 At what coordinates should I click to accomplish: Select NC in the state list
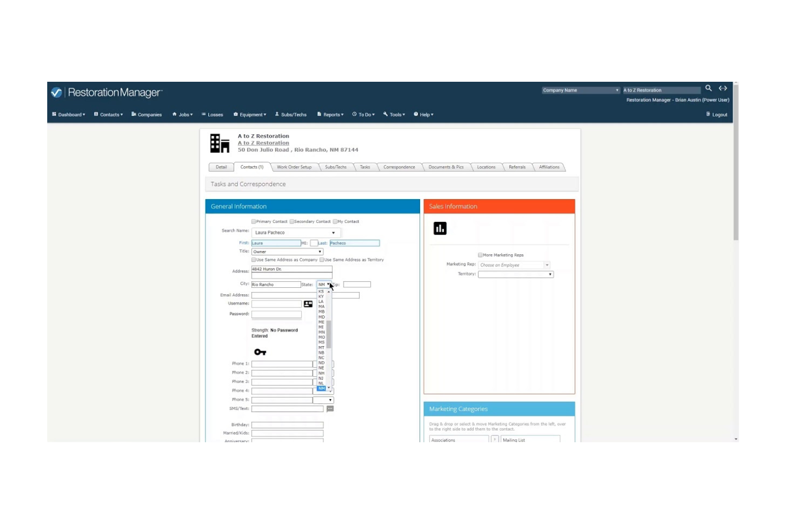(321, 358)
